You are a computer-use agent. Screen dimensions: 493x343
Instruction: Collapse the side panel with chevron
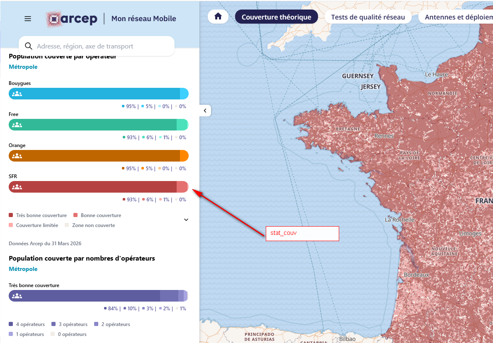(x=205, y=111)
